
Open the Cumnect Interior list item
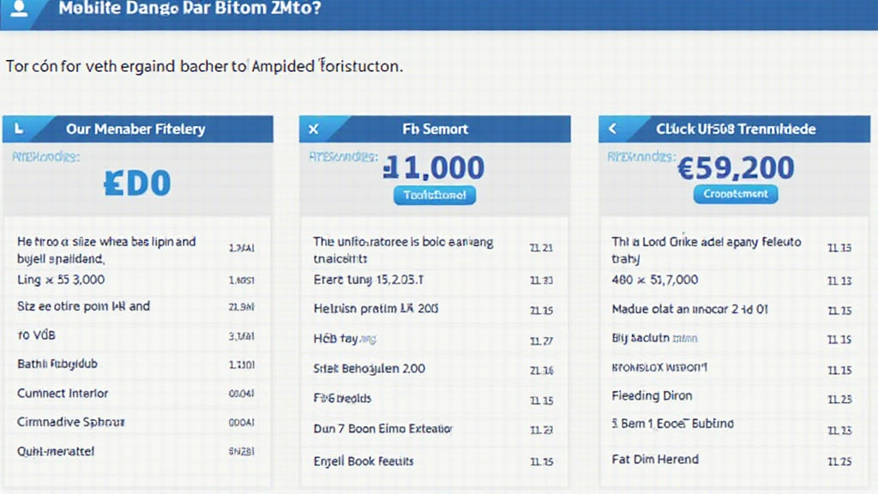(63, 394)
